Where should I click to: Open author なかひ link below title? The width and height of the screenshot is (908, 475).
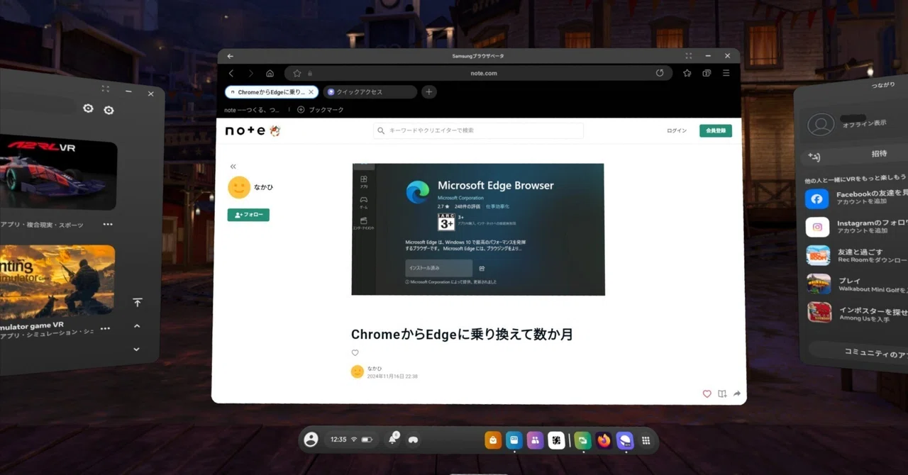(x=375, y=369)
